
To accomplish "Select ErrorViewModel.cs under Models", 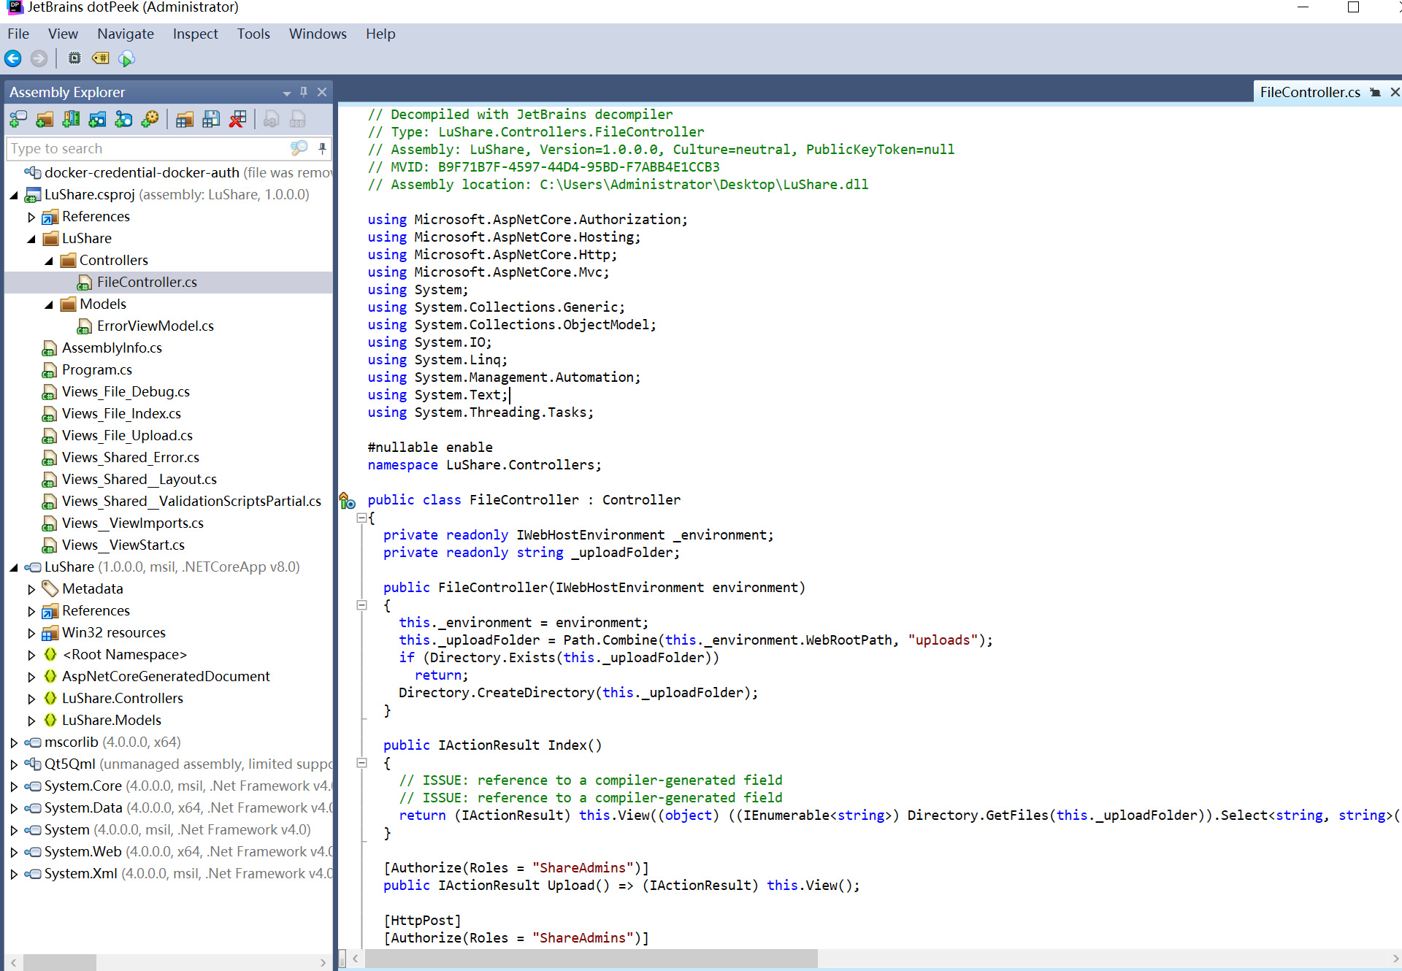I will point(155,326).
